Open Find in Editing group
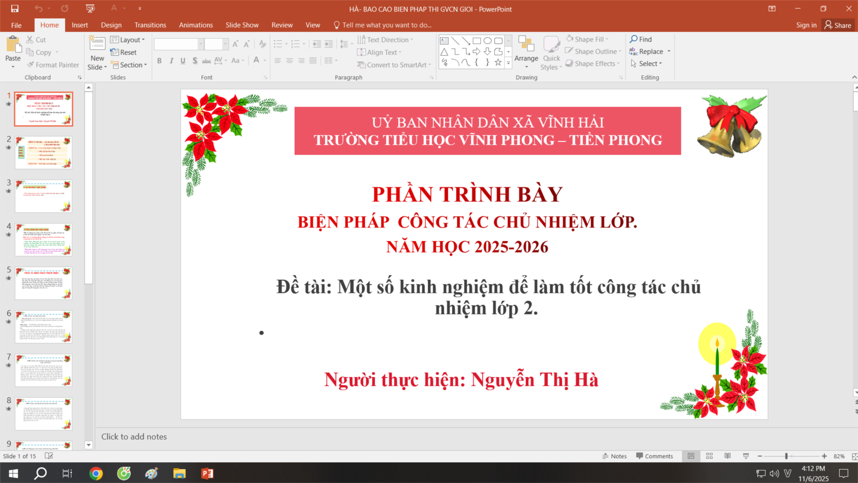This screenshot has width=858, height=483. [x=641, y=39]
